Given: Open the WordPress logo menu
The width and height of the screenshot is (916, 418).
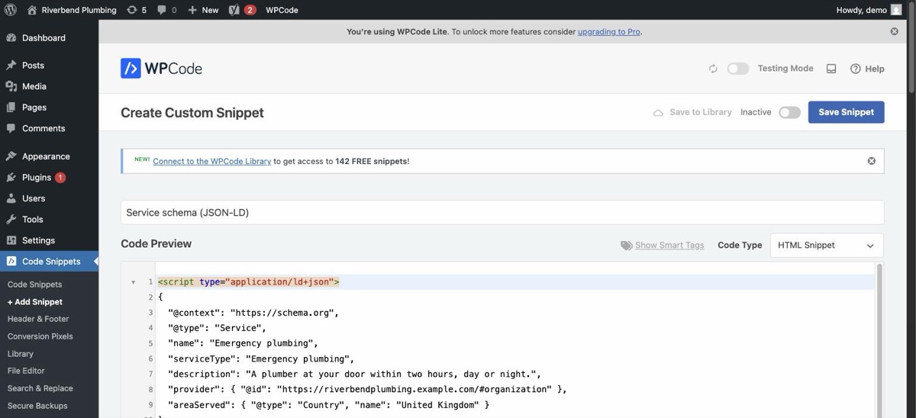Looking at the screenshot, I should click(10, 10).
